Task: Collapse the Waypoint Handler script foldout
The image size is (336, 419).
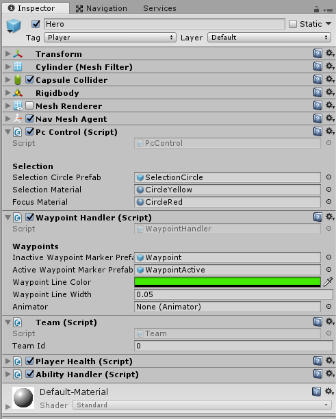Action: point(8,218)
